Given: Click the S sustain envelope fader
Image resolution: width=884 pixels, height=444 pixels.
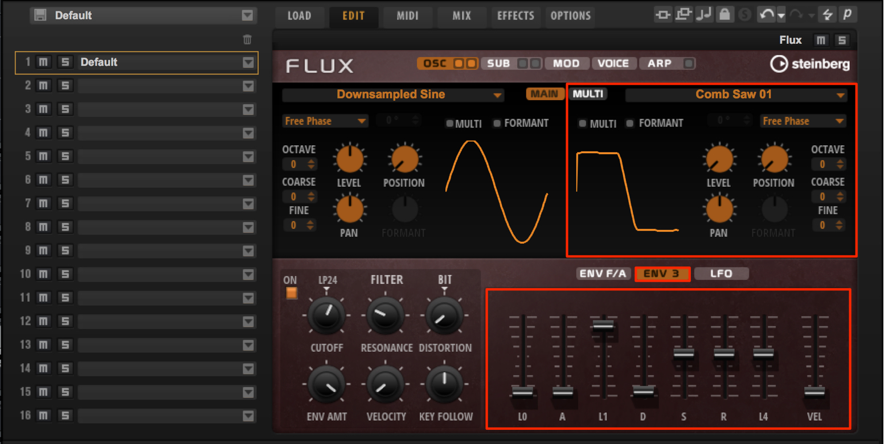Looking at the screenshot, I should click(684, 353).
